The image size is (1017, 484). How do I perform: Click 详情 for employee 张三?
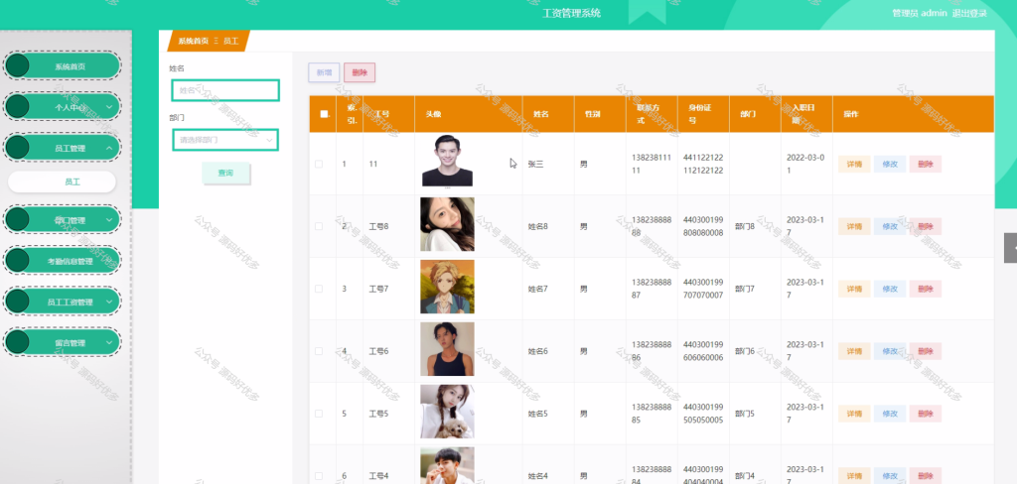[854, 165]
